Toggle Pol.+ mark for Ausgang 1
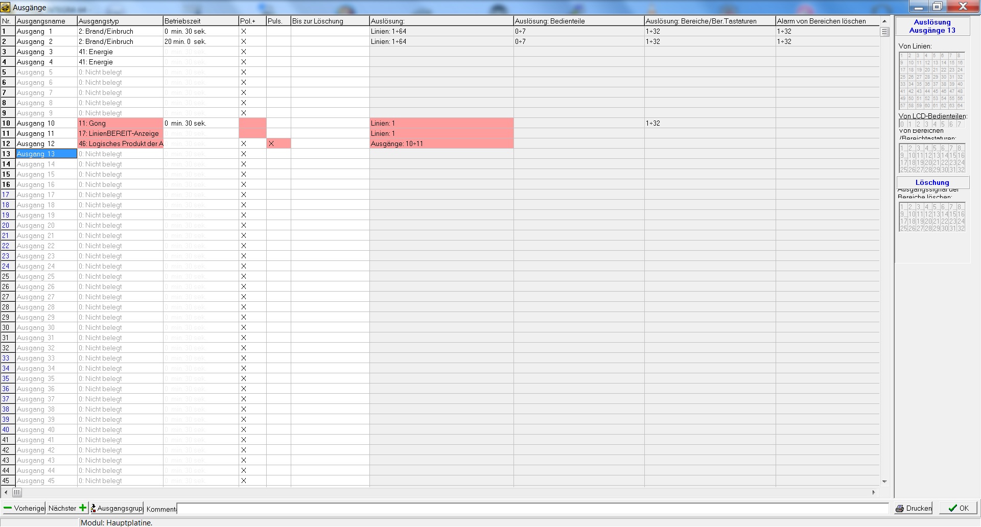This screenshot has width=981, height=527. click(x=244, y=31)
